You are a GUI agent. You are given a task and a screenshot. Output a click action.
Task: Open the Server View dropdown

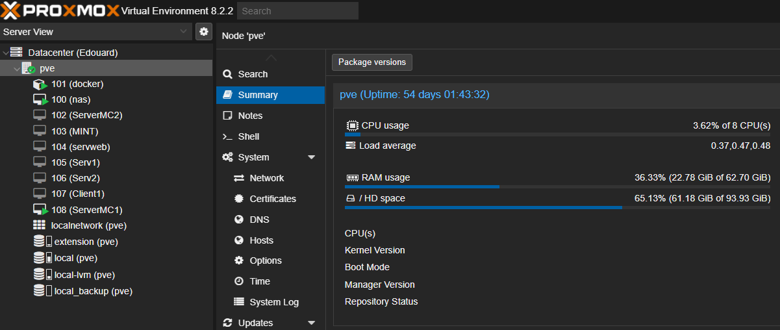tap(95, 31)
